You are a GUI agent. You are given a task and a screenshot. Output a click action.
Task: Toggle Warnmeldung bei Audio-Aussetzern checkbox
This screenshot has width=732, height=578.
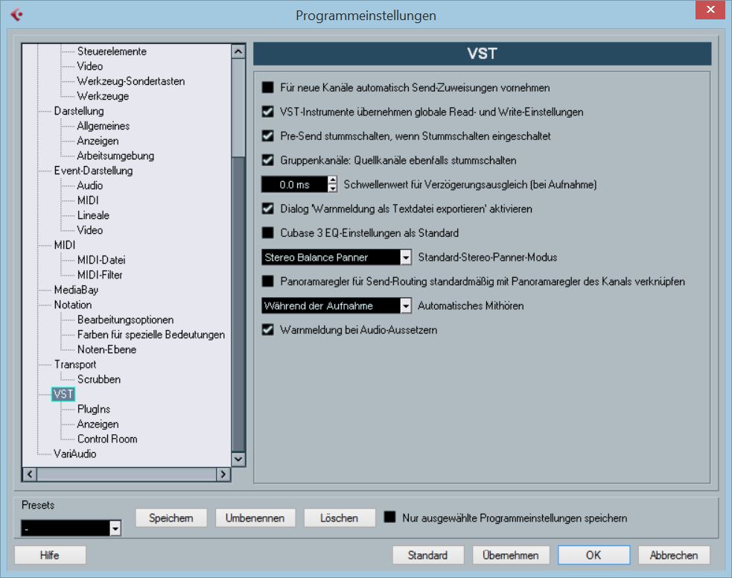click(x=268, y=330)
